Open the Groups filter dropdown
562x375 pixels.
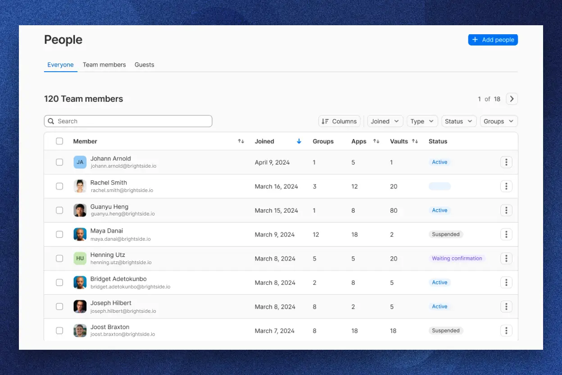(498, 121)
